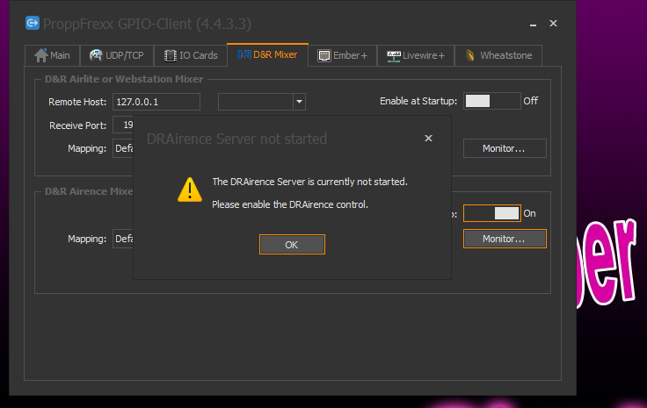Close the DRAirence Server not started dialog

click(428, 139)
